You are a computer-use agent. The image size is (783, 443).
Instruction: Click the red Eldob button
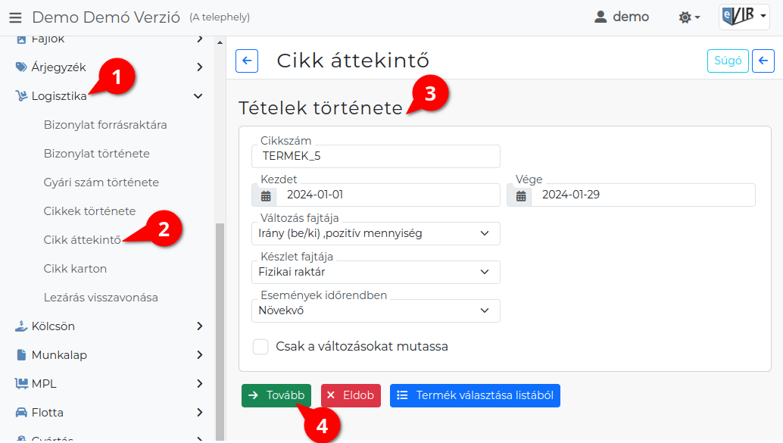coord(351,395)
